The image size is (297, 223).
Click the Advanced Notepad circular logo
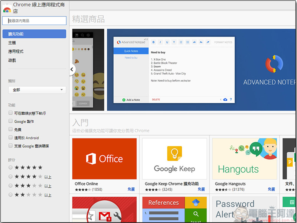[x=274, y=64]
